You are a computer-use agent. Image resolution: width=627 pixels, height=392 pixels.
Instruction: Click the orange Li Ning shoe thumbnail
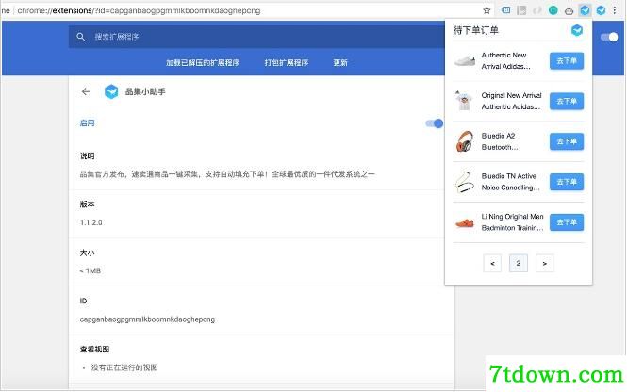[465, 223]
